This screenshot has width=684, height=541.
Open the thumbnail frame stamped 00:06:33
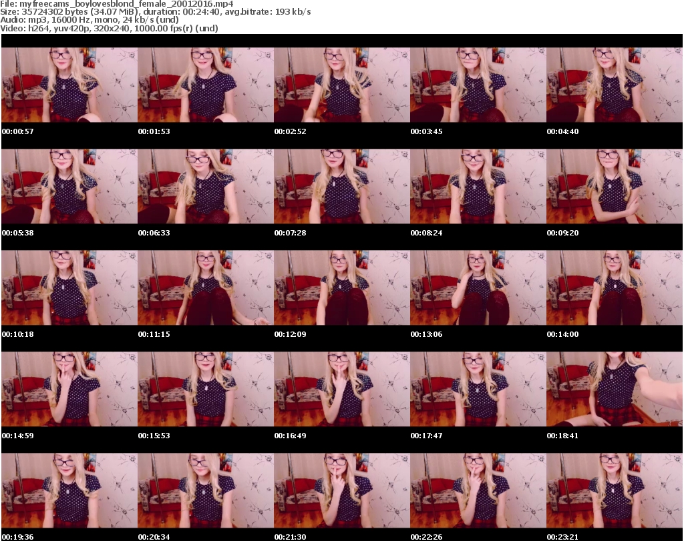tap(206, 186)
